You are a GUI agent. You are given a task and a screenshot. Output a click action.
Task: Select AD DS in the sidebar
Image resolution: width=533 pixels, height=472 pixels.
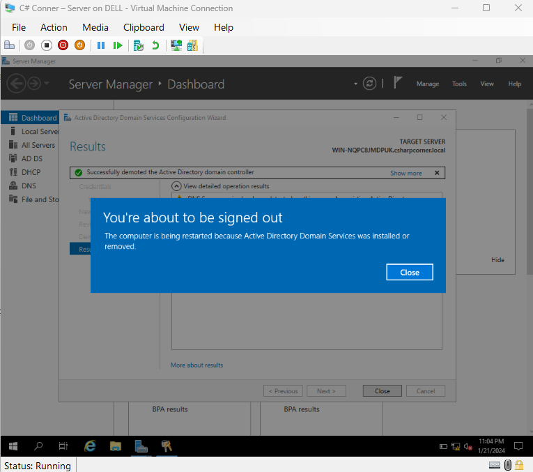pos(30,158)
